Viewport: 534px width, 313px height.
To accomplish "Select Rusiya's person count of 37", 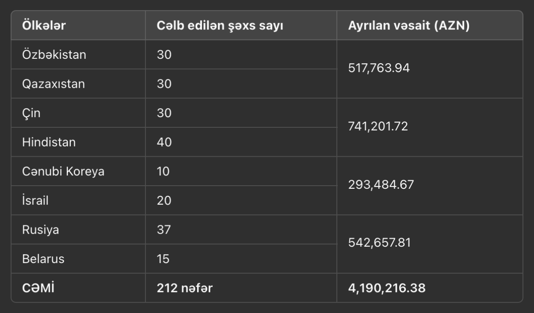I will click(164, 230).
